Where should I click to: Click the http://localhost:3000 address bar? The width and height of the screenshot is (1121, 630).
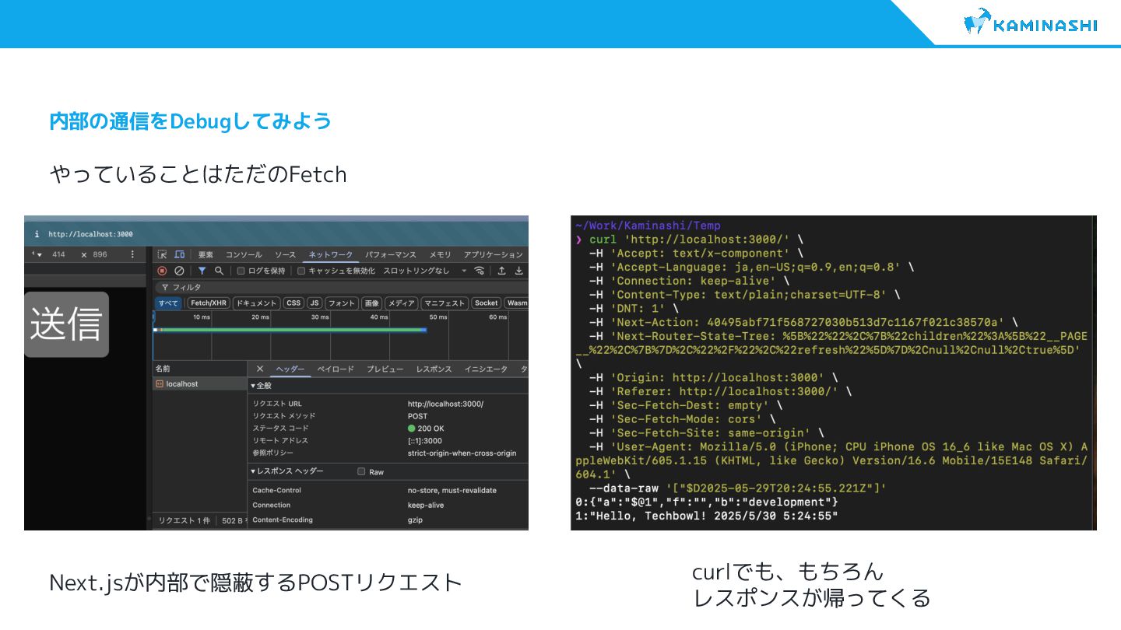pos(90,234)
